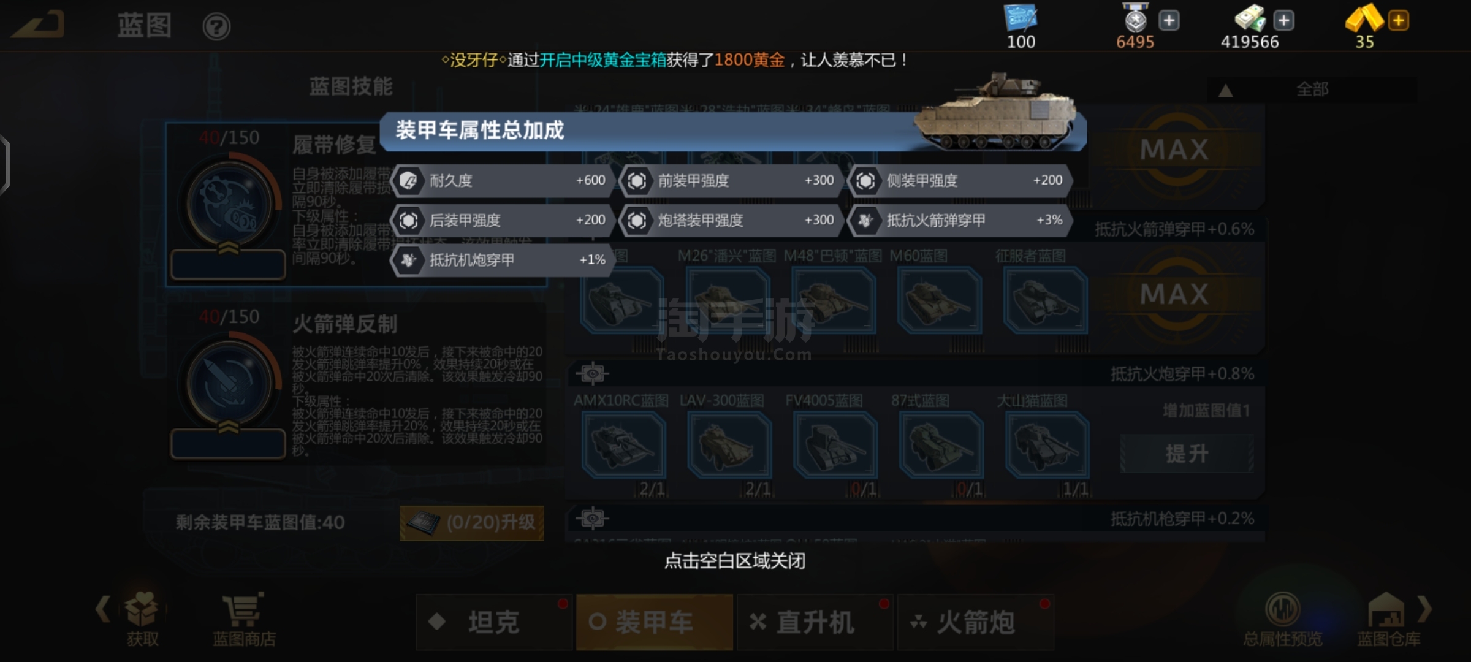Open the 获取 gift box icon

pyautogui.click(x=142, y=619)
